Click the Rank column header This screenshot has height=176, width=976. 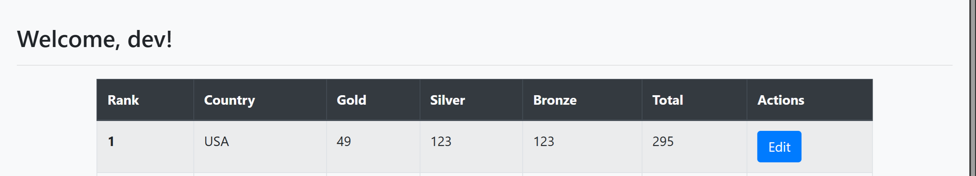point(123,100)
